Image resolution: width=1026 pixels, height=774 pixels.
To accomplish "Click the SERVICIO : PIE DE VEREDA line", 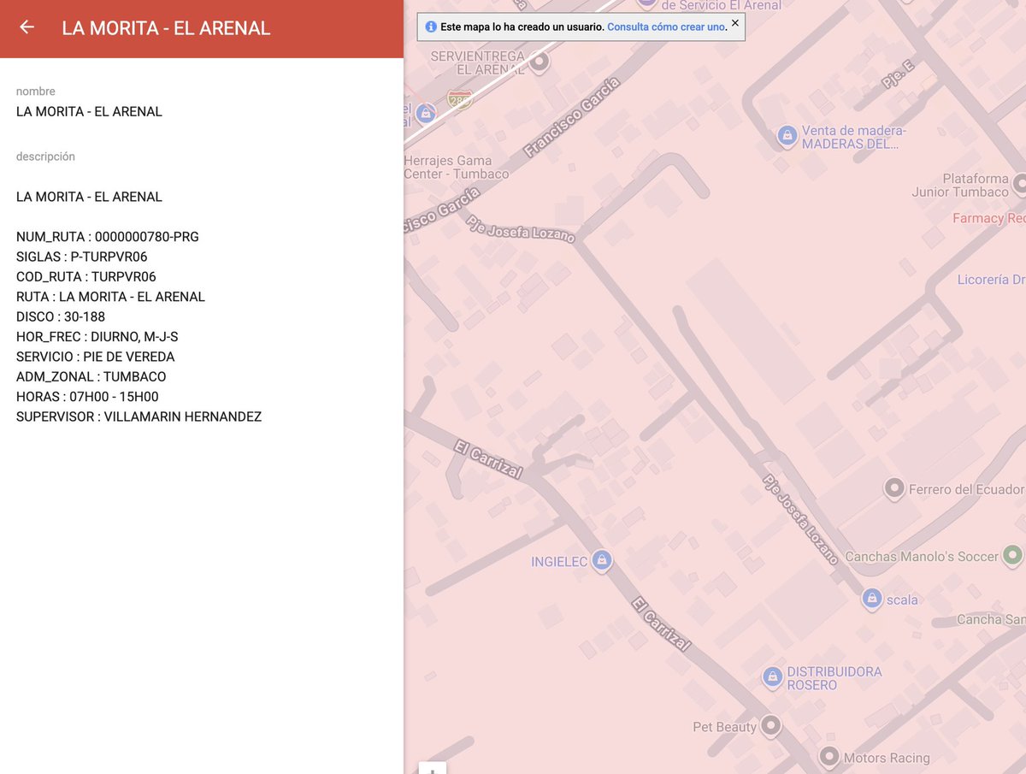I will [x=96, y=357].
